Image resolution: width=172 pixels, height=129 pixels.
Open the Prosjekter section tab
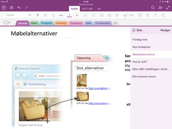[47, 23]
